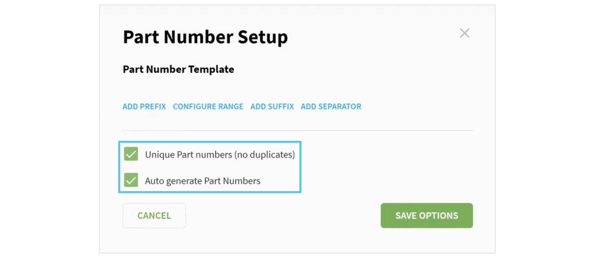The image size is (595, 258).
Task: Click ADD SUFFIX to append a suffix
Action: (x=272, y=107)
